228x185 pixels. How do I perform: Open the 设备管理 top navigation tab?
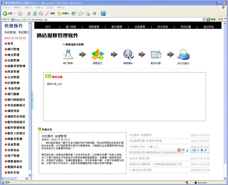140,27
